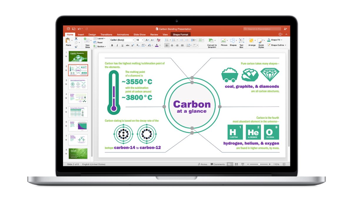353x203 pixels.
Task: Open the Calibri (Body) font dropdown
Action: pyautogui.click(x=122, y=40)
